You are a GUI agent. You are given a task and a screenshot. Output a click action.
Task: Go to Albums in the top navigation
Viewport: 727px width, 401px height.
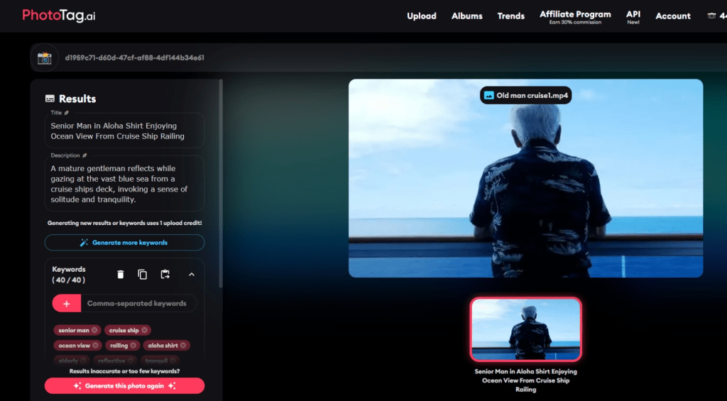click(467, 16)
